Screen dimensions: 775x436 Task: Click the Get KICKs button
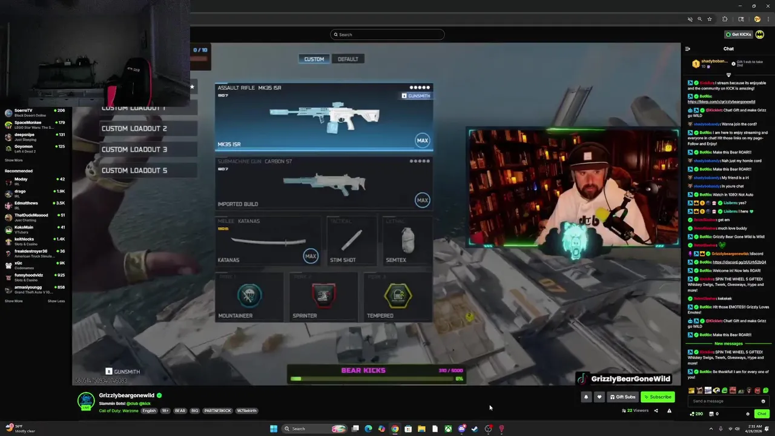coord(739,35)
